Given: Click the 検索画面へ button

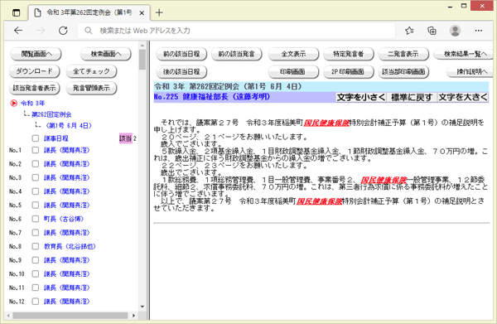Looking at the screenshot, I should [106, 54].
